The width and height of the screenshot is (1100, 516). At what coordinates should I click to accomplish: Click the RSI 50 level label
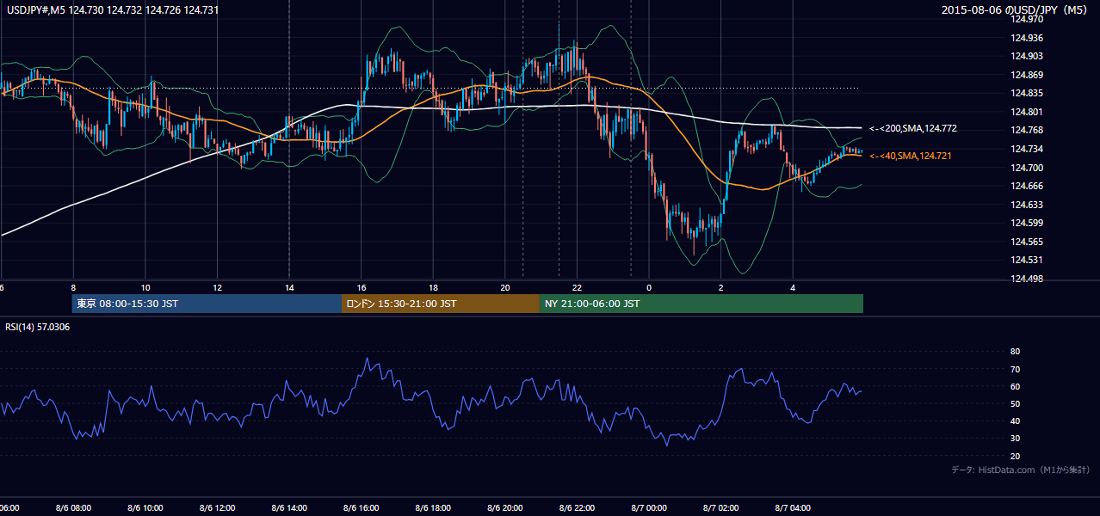1015,403
